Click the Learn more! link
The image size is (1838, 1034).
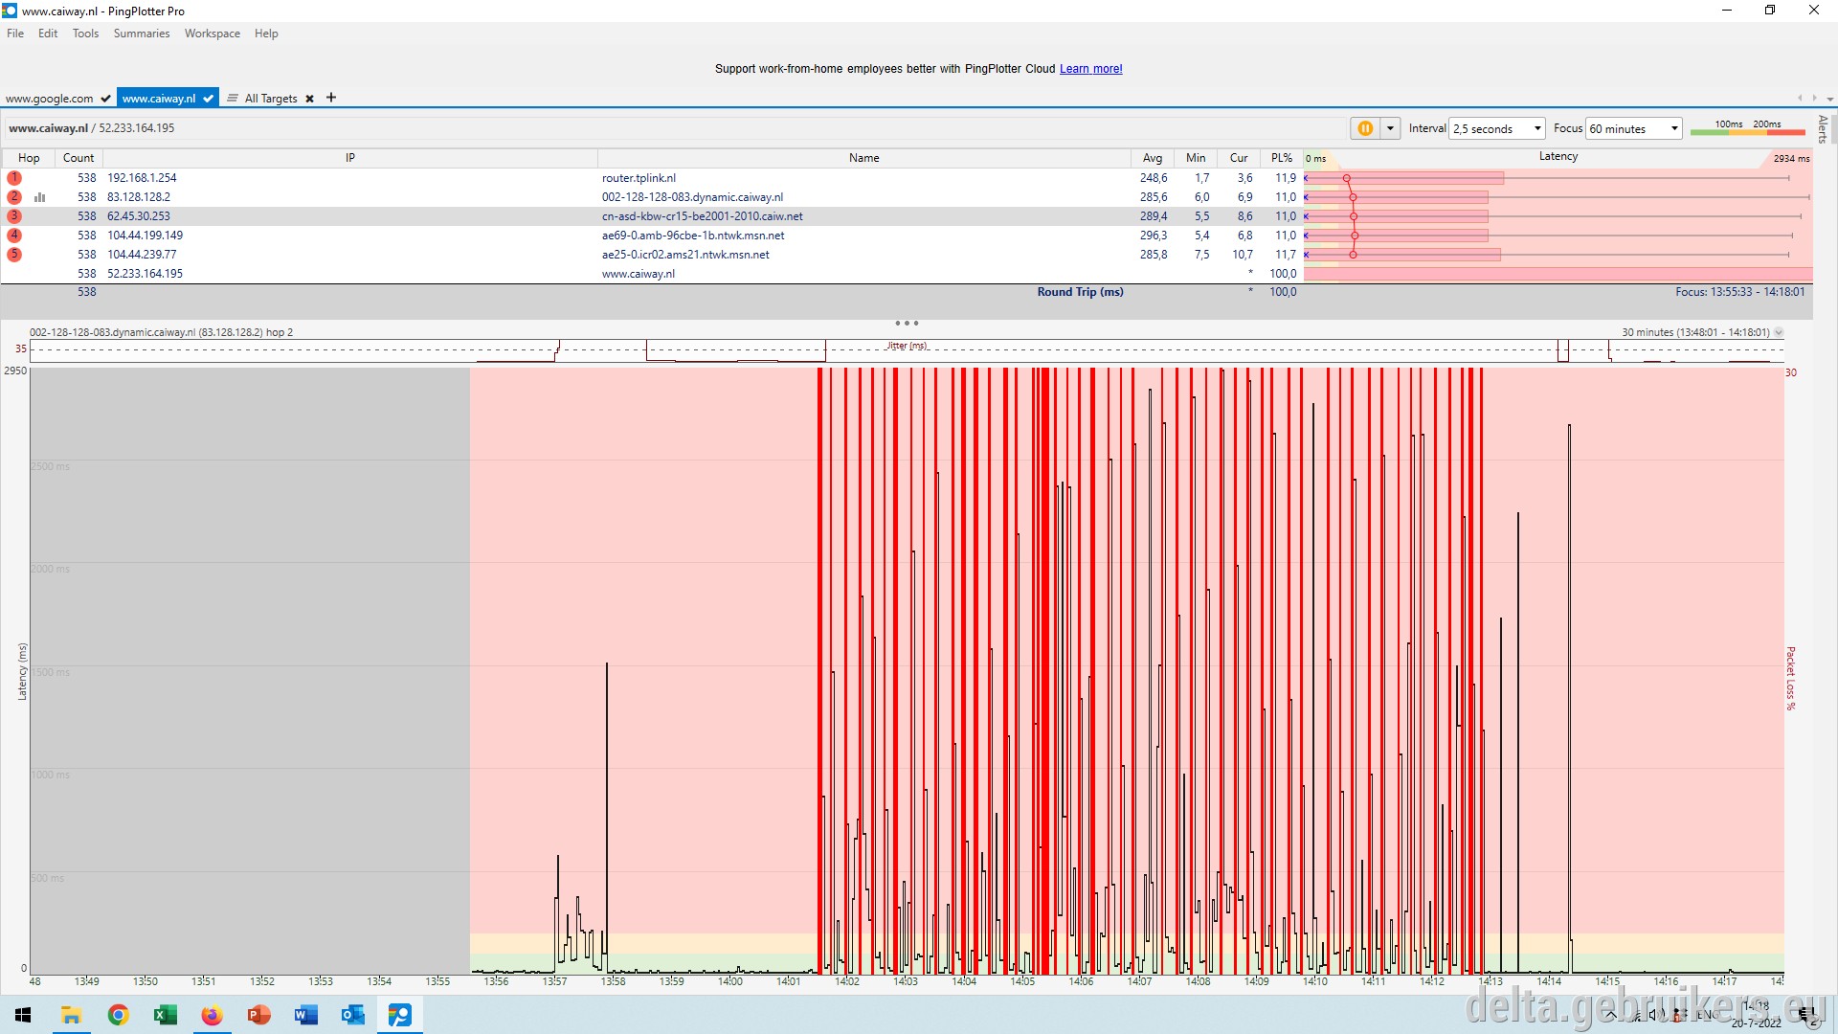1090,69
